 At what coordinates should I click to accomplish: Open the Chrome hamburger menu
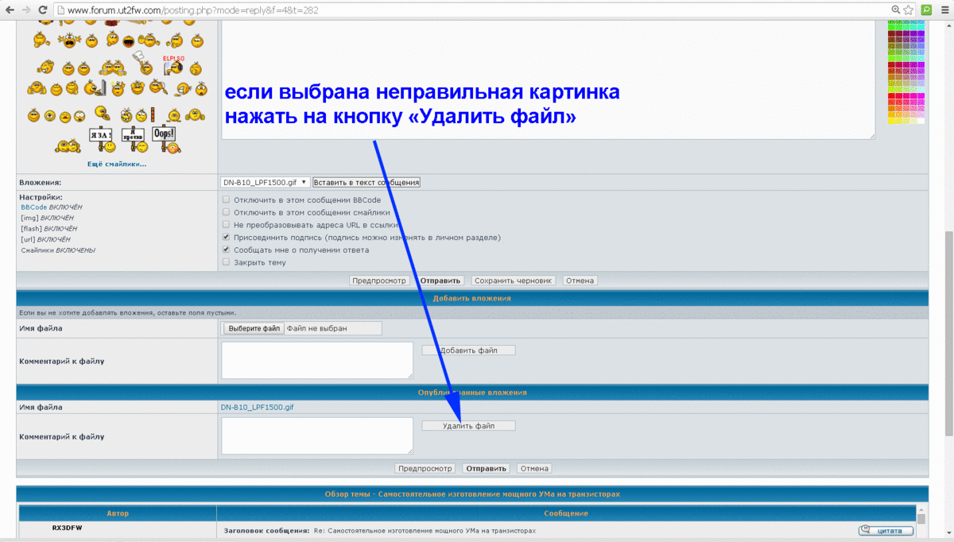tap(944, 10)
